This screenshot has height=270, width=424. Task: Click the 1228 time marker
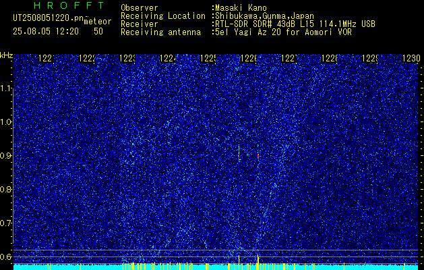coord(330,58)
